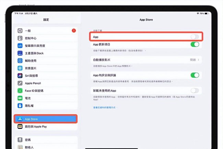Select 電池 in sidebar
The width and height of the screenshot is (223, 149).
click(x=46, y=98)
